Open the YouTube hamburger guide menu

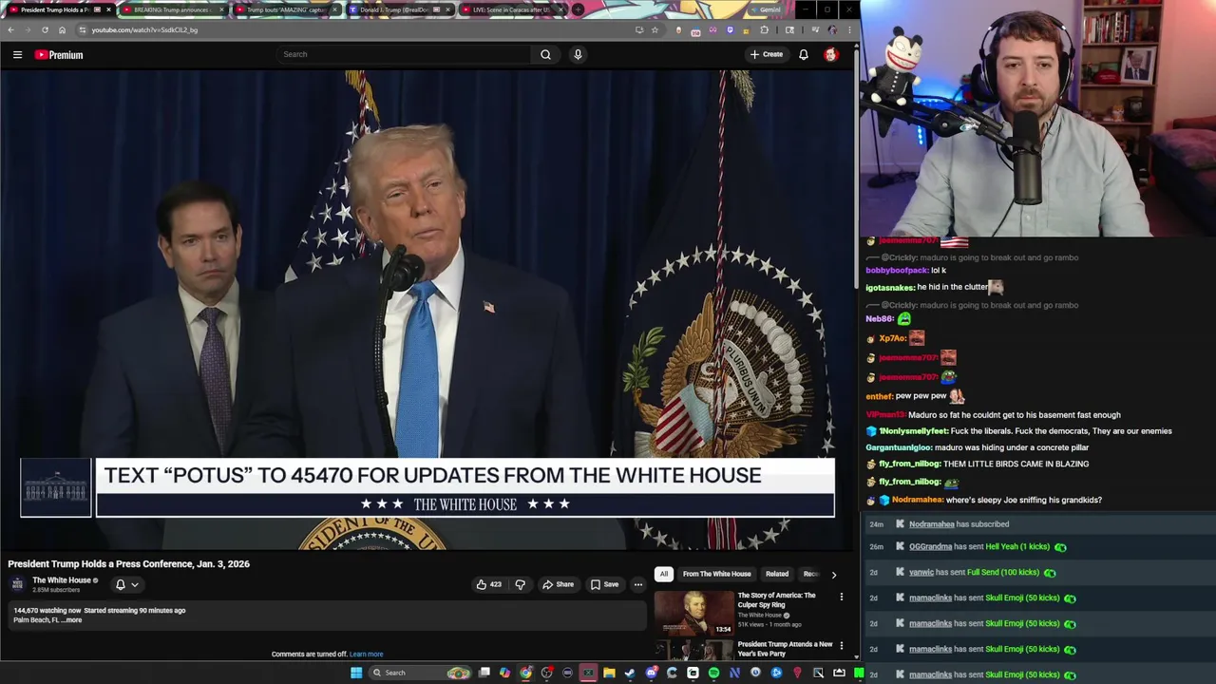coord(17,55)
